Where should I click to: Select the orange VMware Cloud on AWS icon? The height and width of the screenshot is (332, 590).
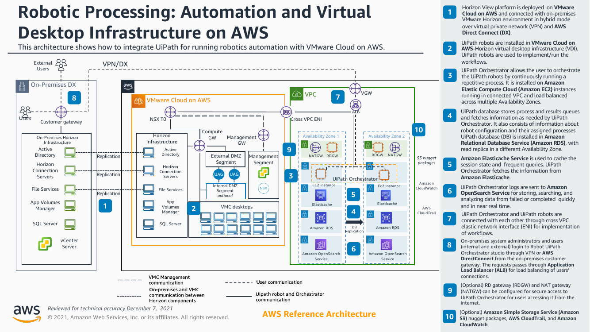pos(139,100)
